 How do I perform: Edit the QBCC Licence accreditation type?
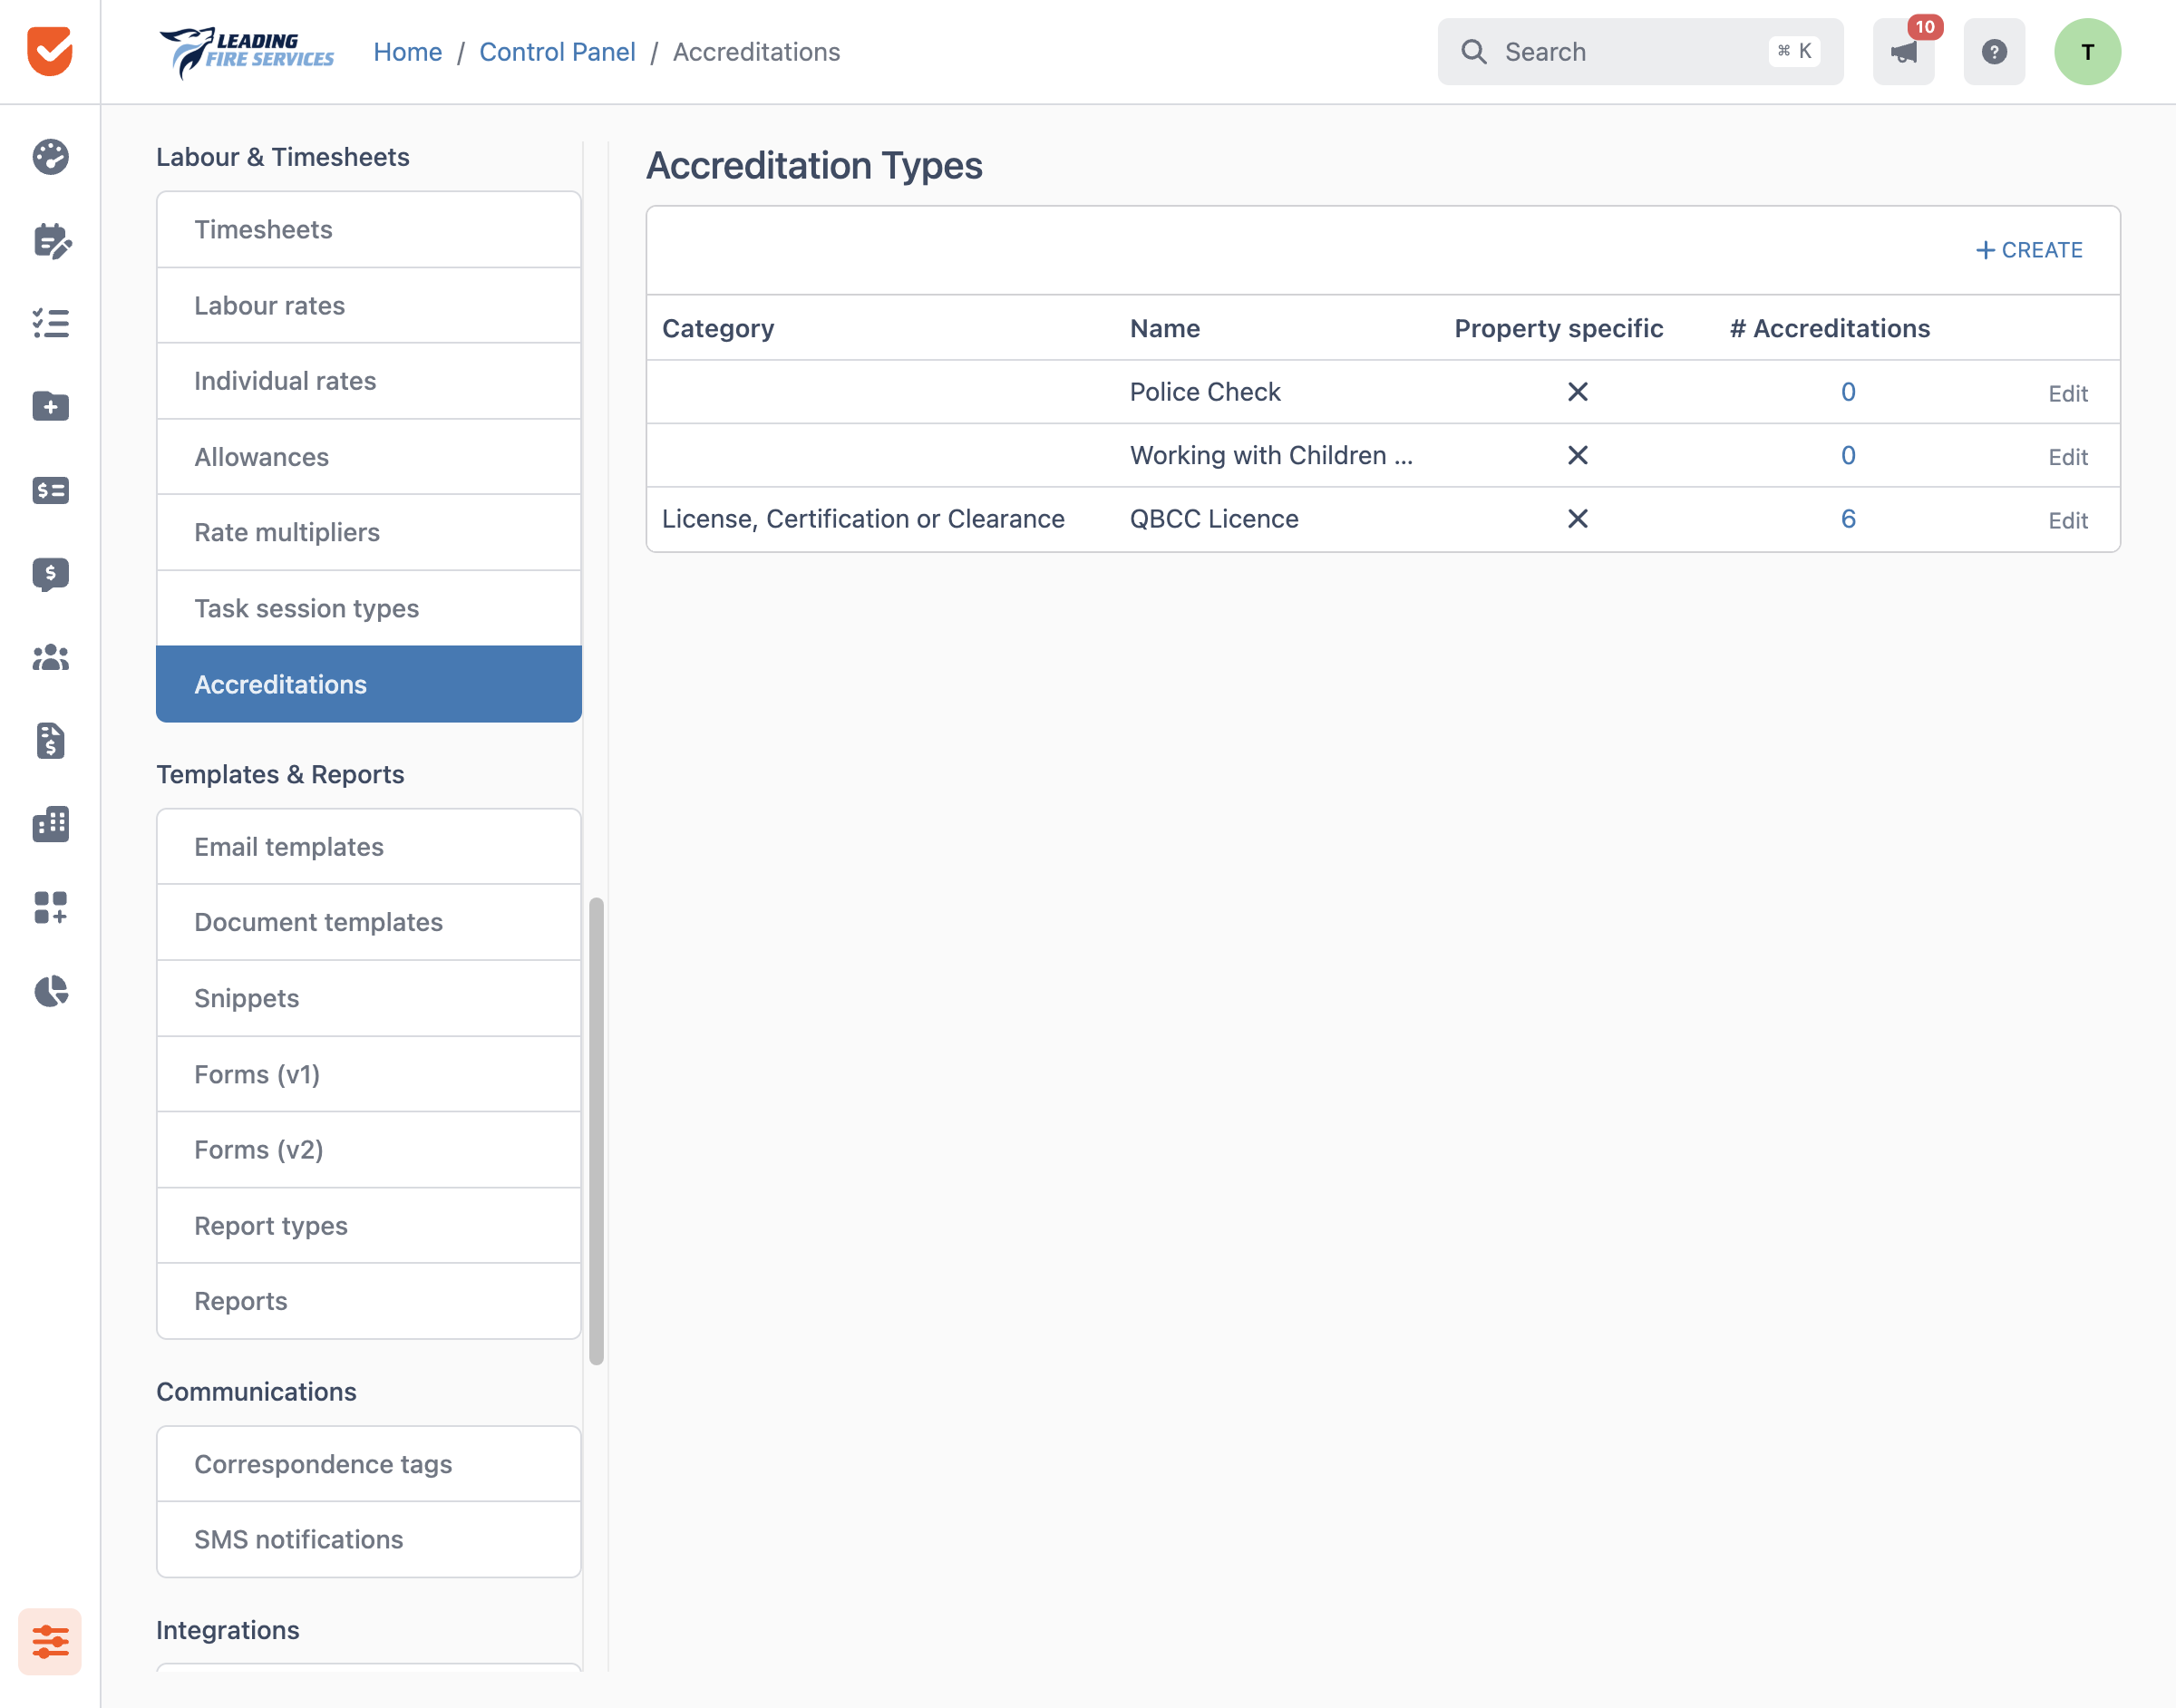pyautogui.click(x=2068, y=520)
